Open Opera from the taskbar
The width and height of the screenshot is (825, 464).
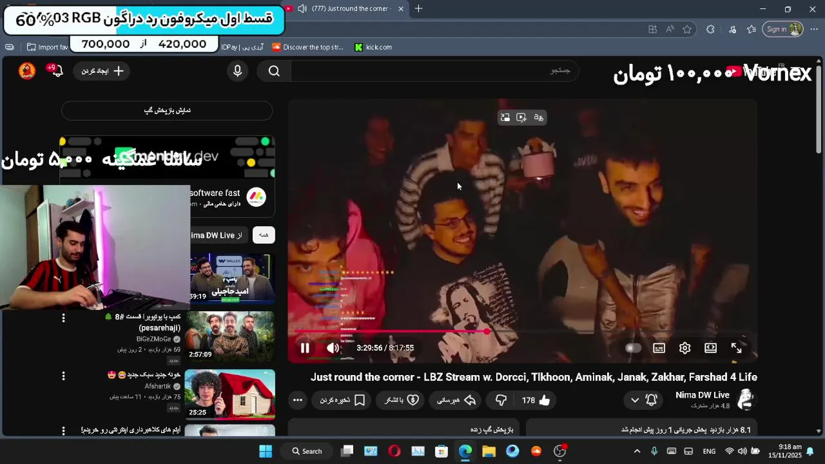coord(394,451)
